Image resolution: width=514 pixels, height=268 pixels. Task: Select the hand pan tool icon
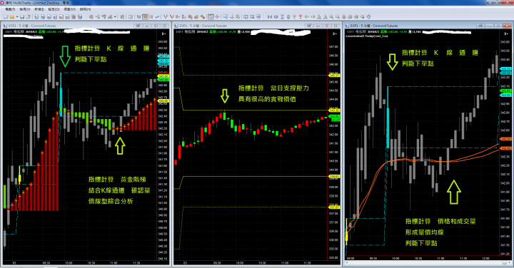click(368, 16)
